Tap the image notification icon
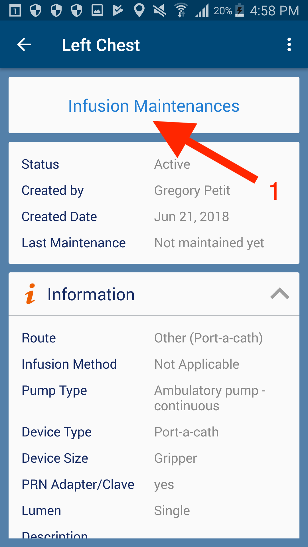 (x=97, y=11)
